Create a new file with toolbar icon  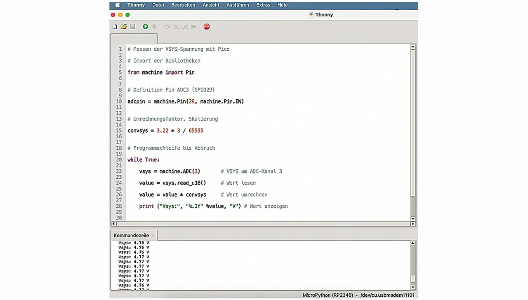[x=115, y=27]
